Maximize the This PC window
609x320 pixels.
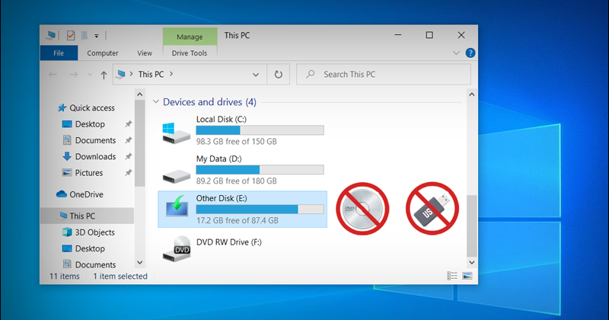tap(429, 35)
